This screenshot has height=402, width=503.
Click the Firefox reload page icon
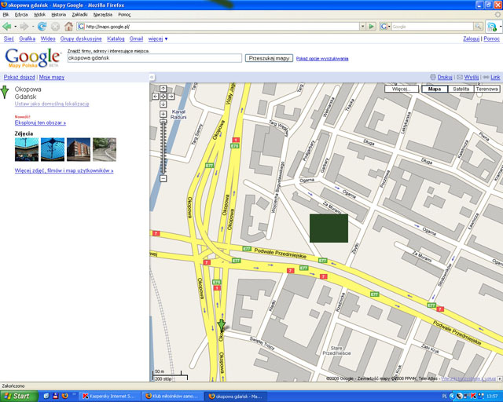pos(42,26)
